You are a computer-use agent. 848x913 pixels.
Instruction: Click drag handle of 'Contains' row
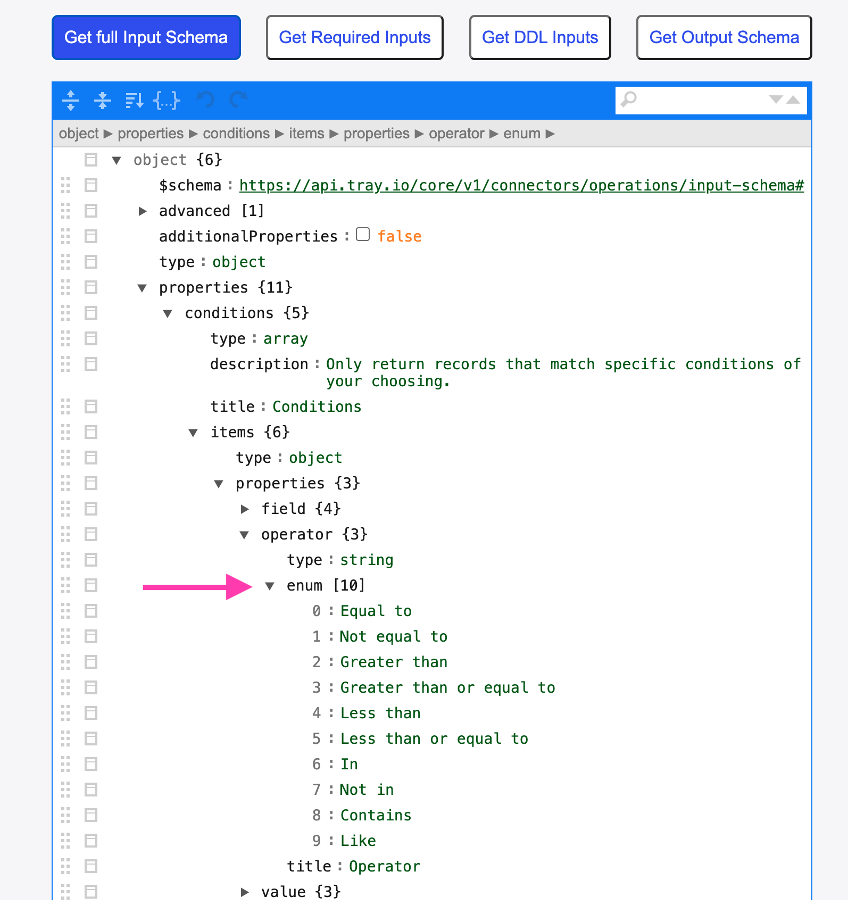[65, 815]
